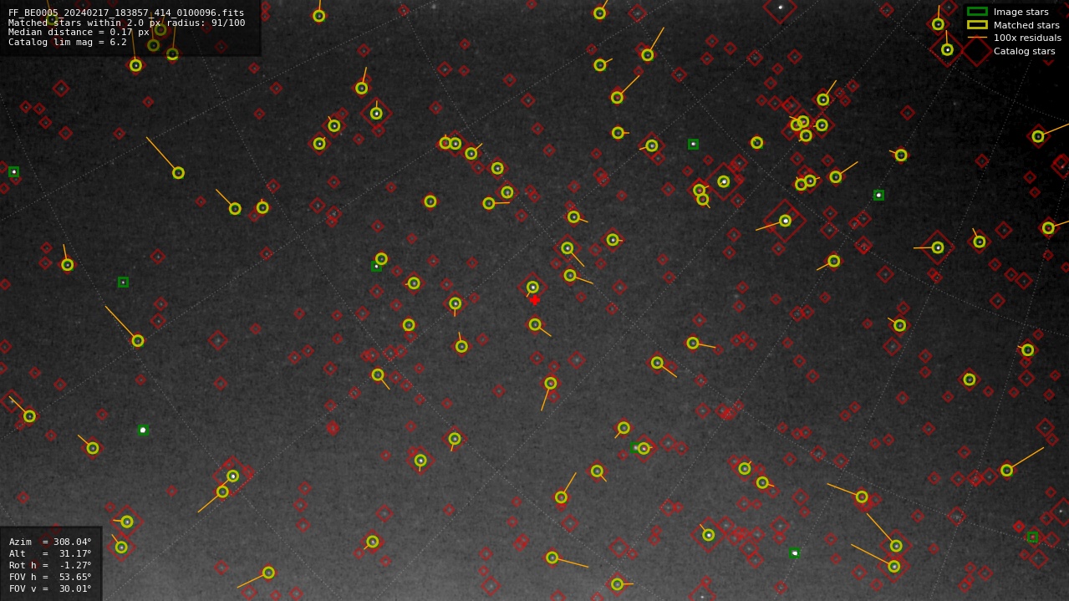Click the 'Azim = 308.04°' readout
This screenshot has width=1069, height=601.
(x=50, y=542)
